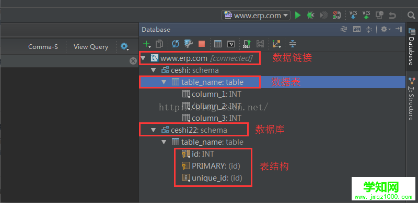Image resolution: width=418 pixels, height=203 pixels.
Task: Open the blue gear settings dropdown
Action: coord(124,47)
